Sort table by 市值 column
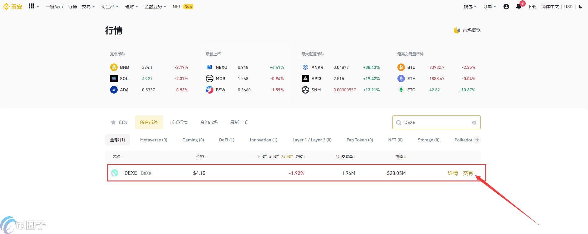This screenshot has width=588, height=234. (x=401, y=157)
